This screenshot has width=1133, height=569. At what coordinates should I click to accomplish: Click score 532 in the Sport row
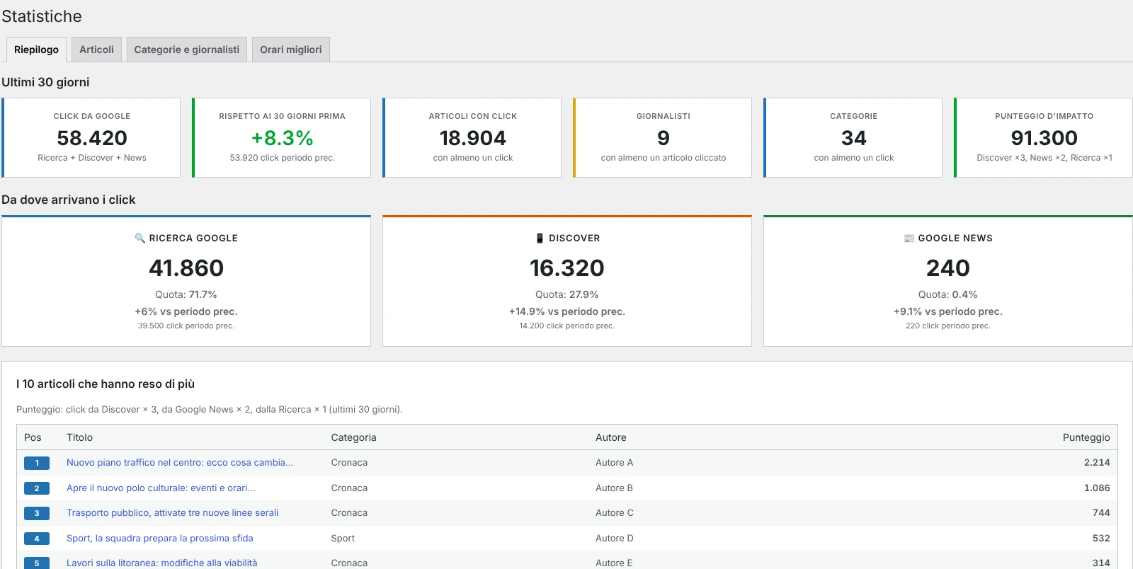[x=1101, y=539]
